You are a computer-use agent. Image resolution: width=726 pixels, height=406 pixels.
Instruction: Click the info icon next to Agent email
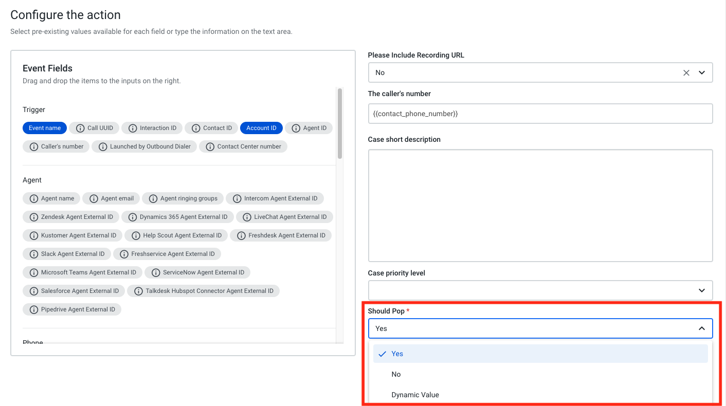(93, 198)
